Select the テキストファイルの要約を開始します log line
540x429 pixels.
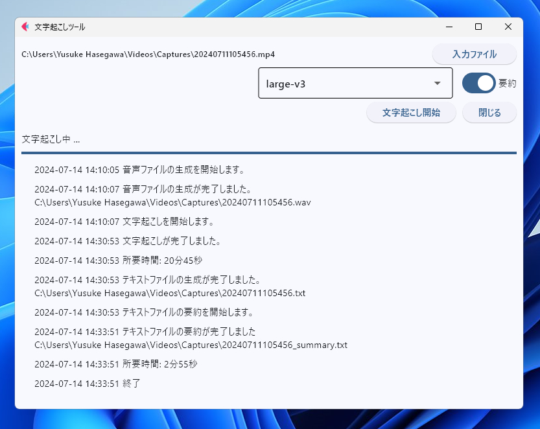[145, 312]
